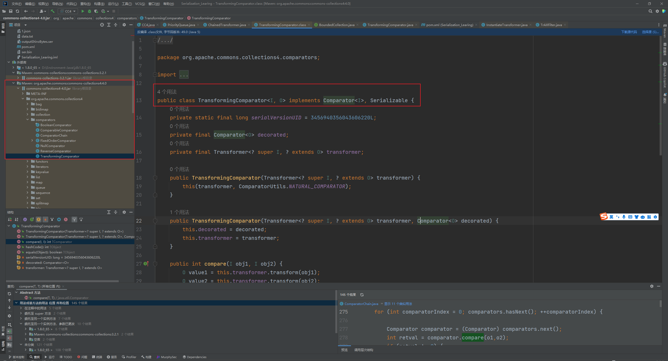The image size is (668, 361).
Task: Toggle show non-public members lock filter
Action: pyautogui.click(x=45, y=219)
